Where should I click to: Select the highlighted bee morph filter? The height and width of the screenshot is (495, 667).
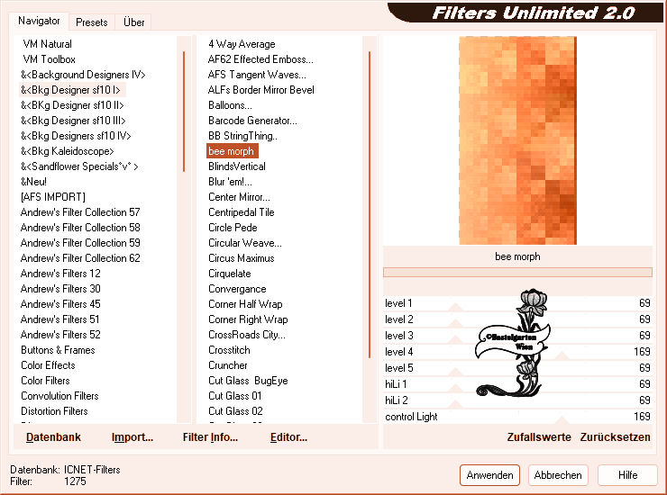[233, 151]
